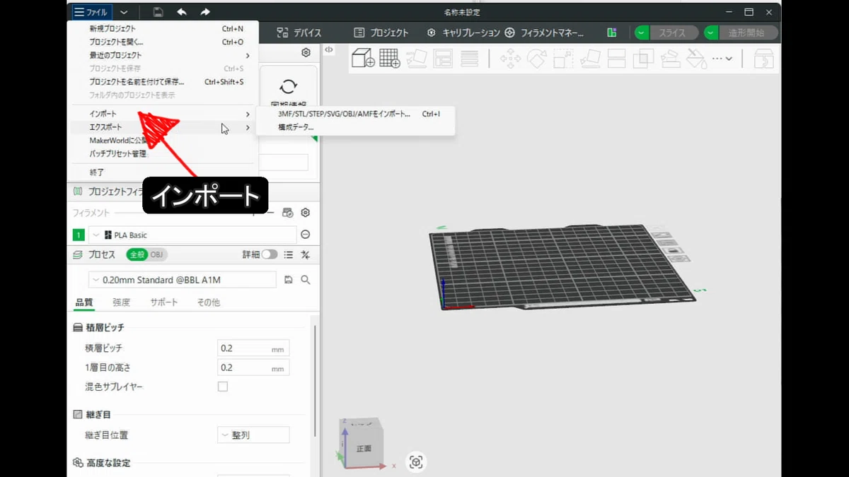This screenshot has width=849, height=477.
Task: Open the エクスポート submenu
Action: tap(163, 127)
